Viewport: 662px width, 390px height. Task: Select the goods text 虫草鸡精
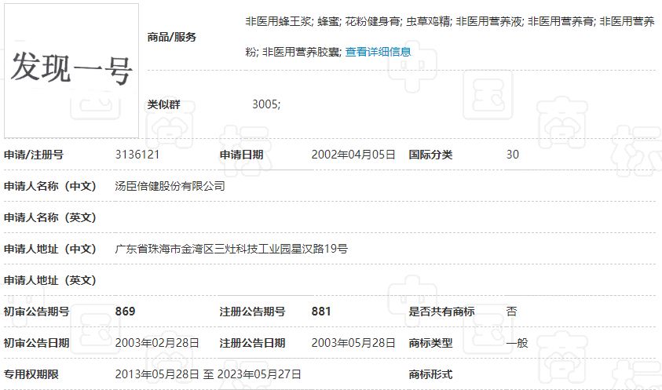pyautogui.click(x=428, y=21)
